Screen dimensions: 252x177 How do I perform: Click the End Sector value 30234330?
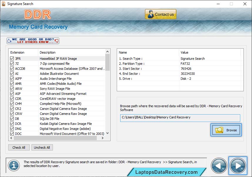188,74
